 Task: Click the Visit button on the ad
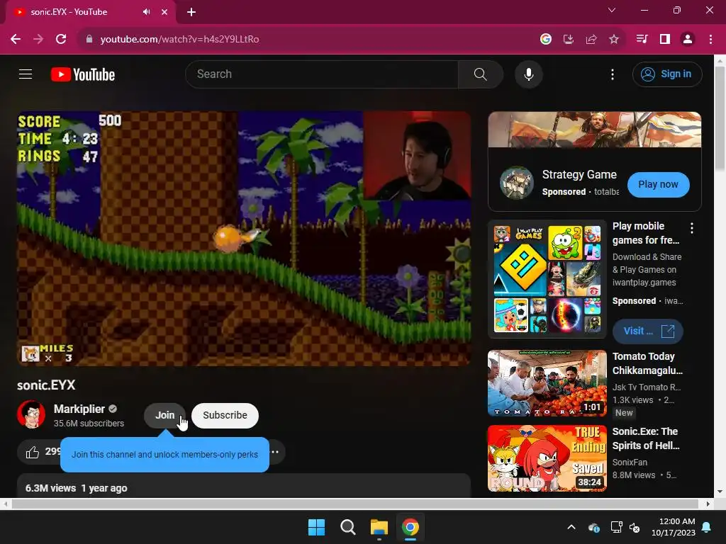[648, 331]
